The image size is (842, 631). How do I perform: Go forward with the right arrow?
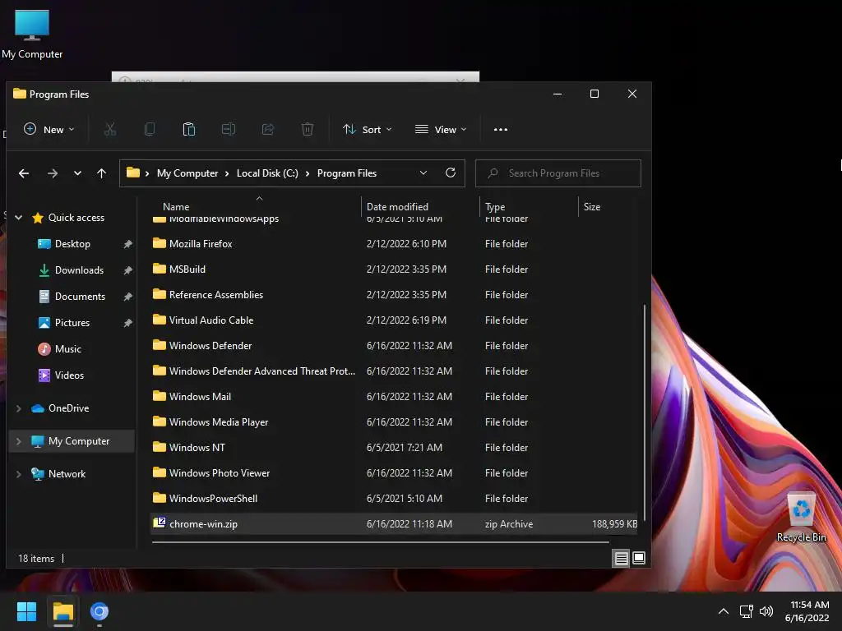pyautogui.click(x=52, y=173)
